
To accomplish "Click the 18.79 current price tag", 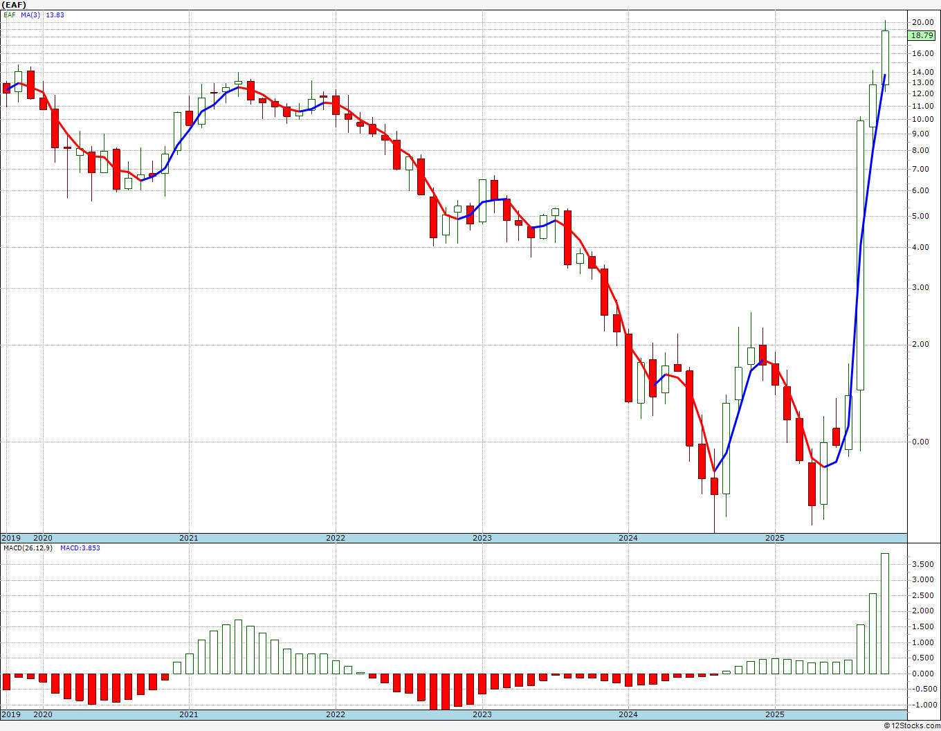I will [x=922, y=35].
